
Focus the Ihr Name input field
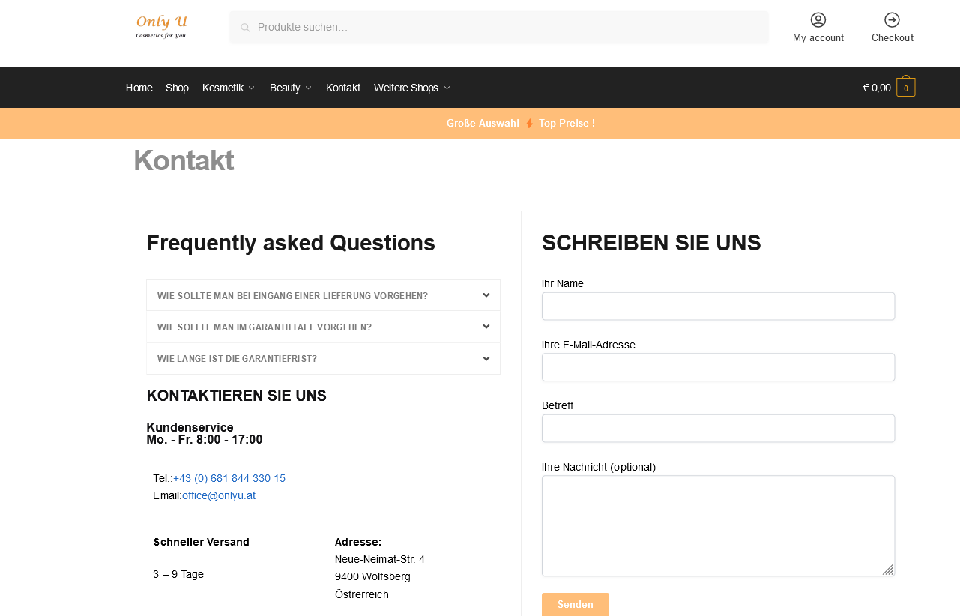point(718,307)
